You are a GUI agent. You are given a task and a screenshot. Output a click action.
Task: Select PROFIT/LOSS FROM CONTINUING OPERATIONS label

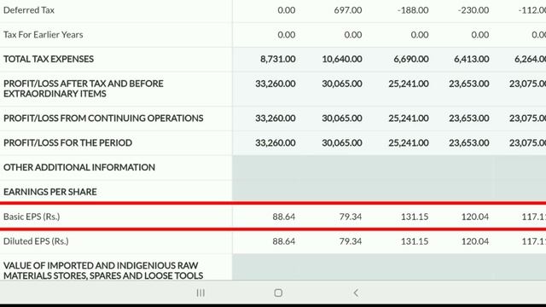coord(103,119)
